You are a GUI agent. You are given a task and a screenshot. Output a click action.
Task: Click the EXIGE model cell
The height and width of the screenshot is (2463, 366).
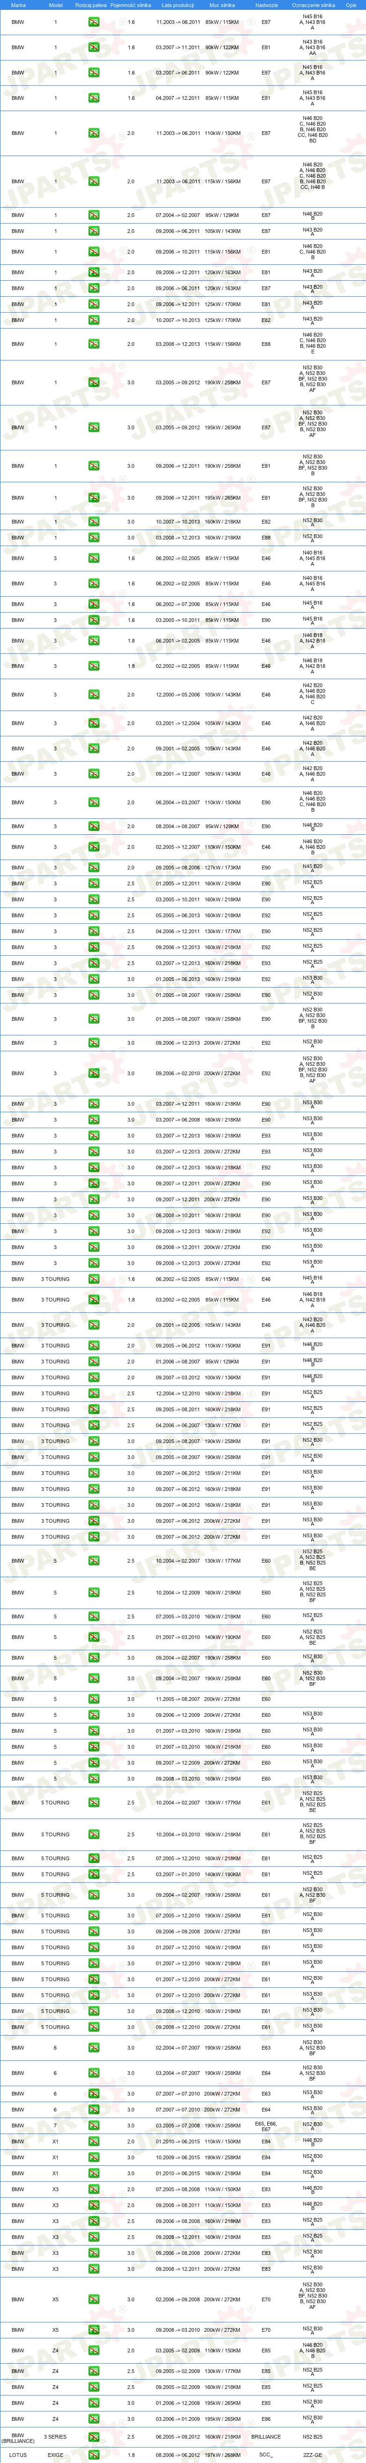pos(55,2455)
